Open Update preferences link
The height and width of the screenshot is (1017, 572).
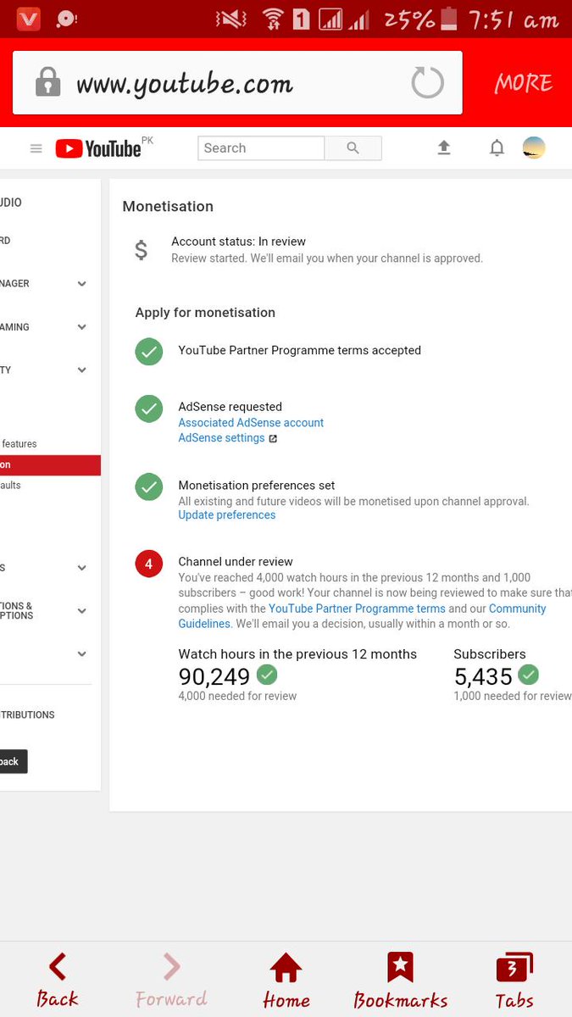226,515
